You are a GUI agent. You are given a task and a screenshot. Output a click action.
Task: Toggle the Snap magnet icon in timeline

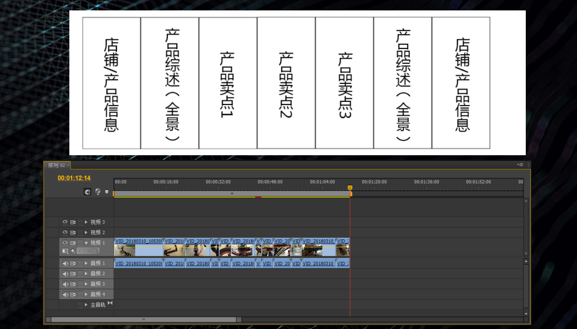click(x=87, y=192)
